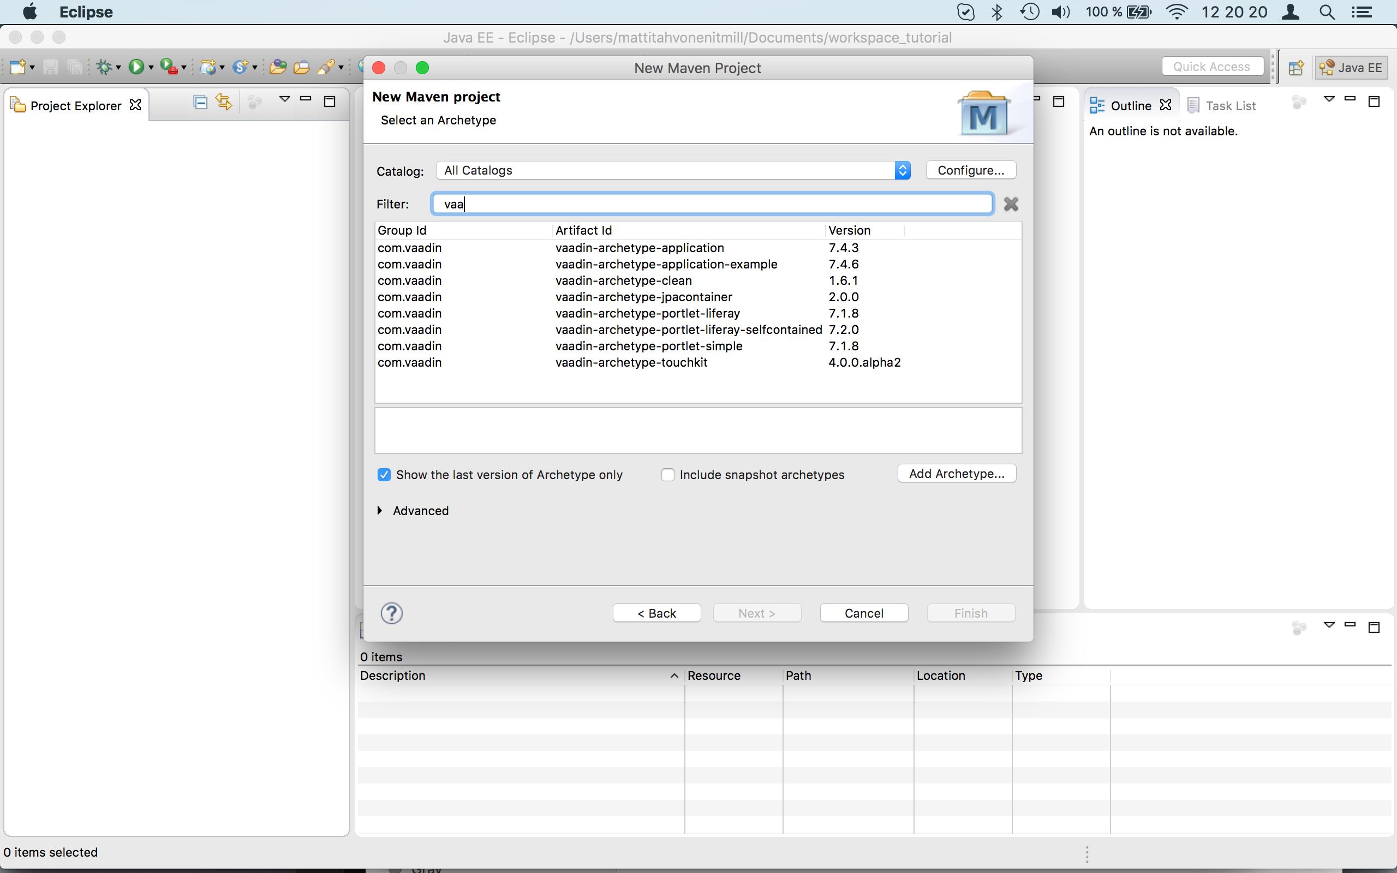
Task: Open the New Servlet dropdown arrow
Action: pyautogui.click(x=255, y=68)
